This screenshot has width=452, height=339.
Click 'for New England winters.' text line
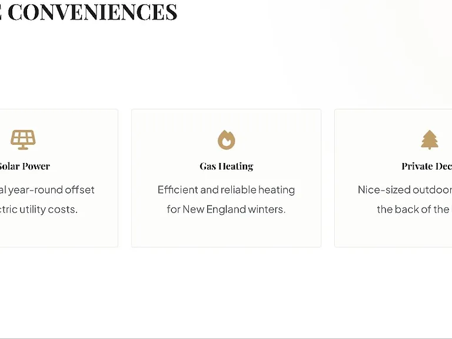tap(226, 210)
